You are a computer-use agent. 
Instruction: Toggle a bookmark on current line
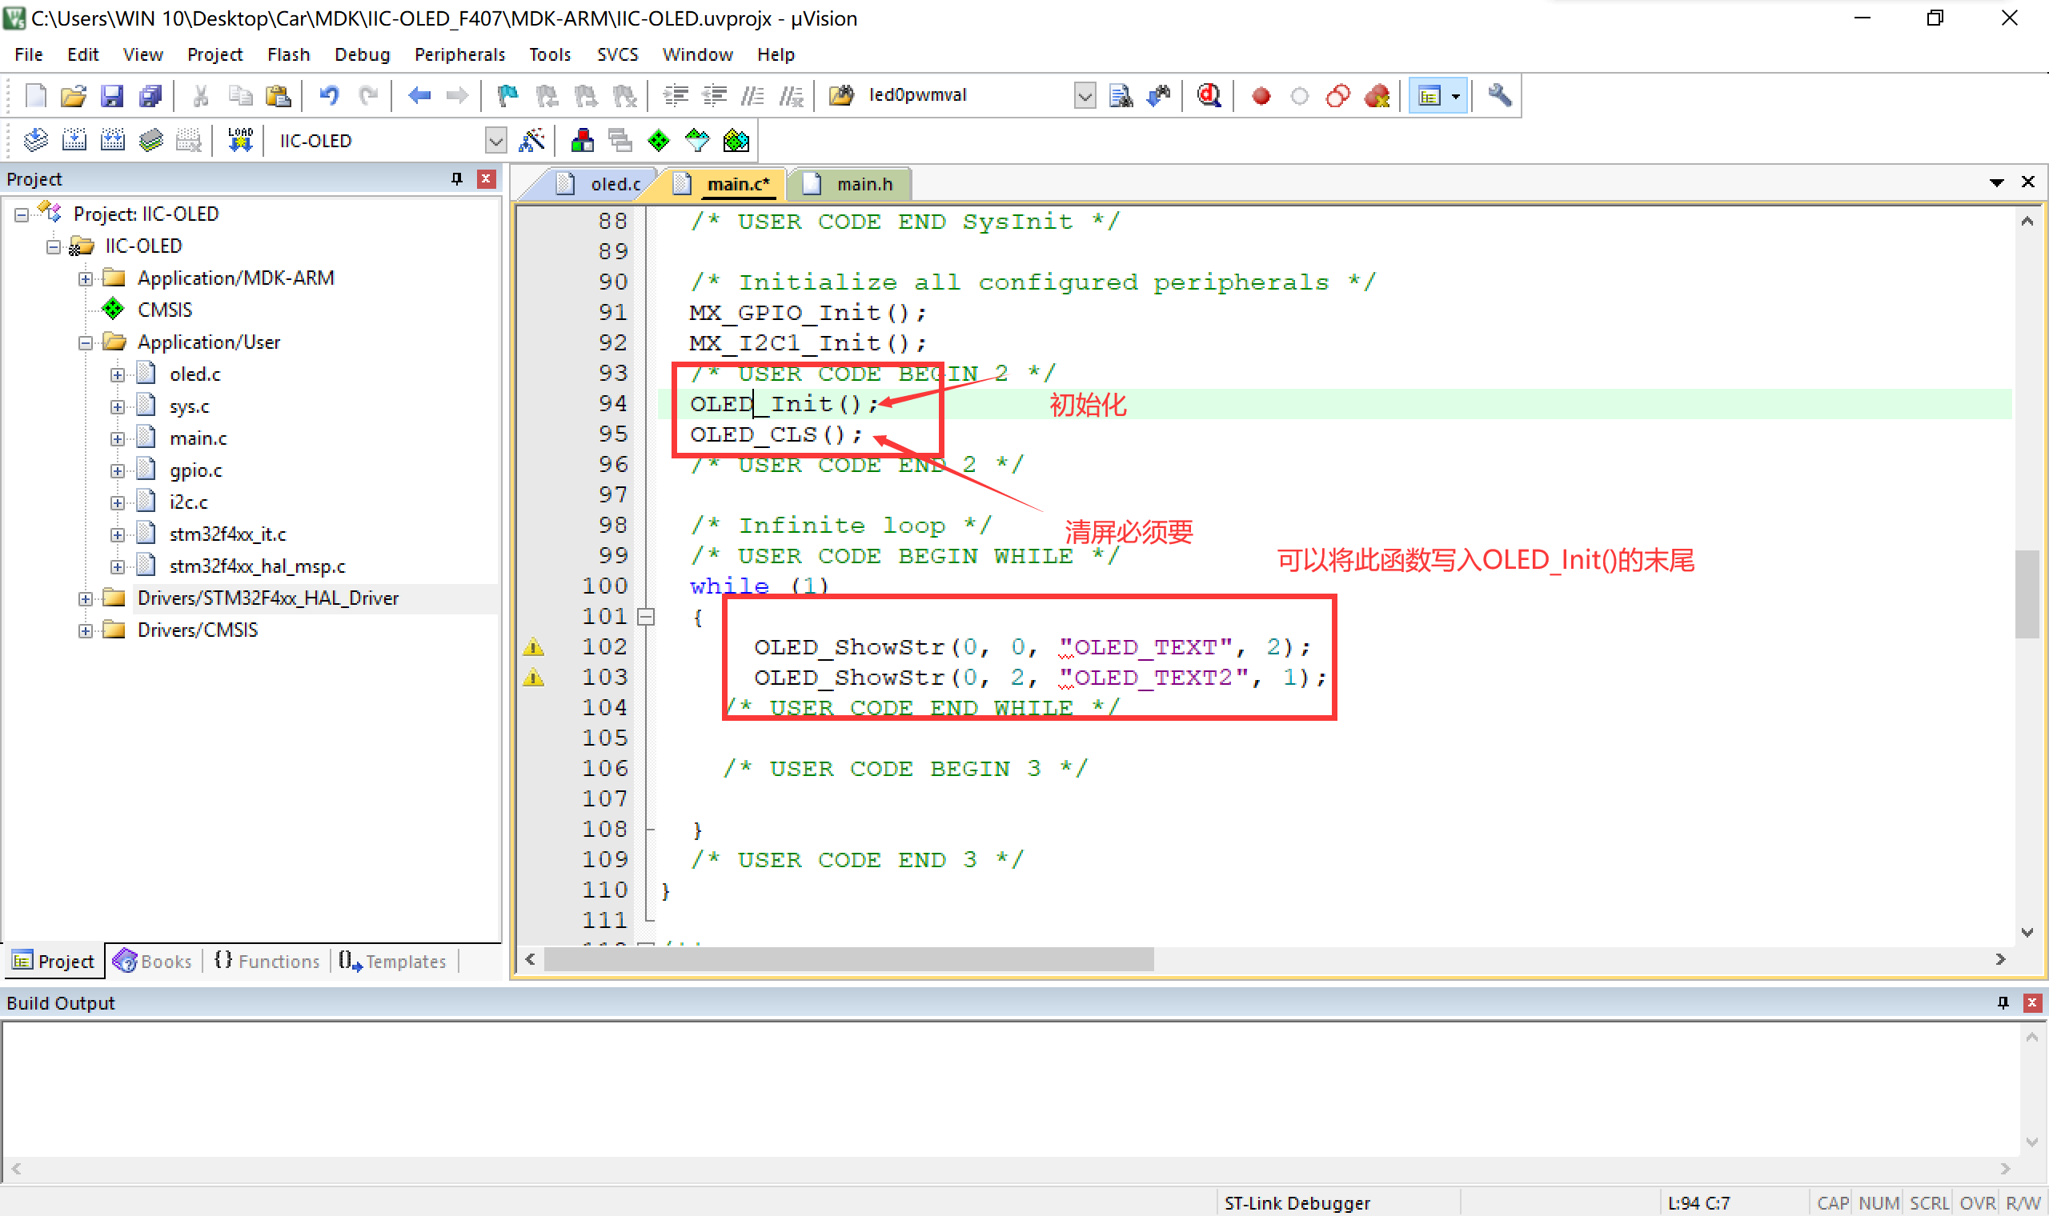click(508, 95)
